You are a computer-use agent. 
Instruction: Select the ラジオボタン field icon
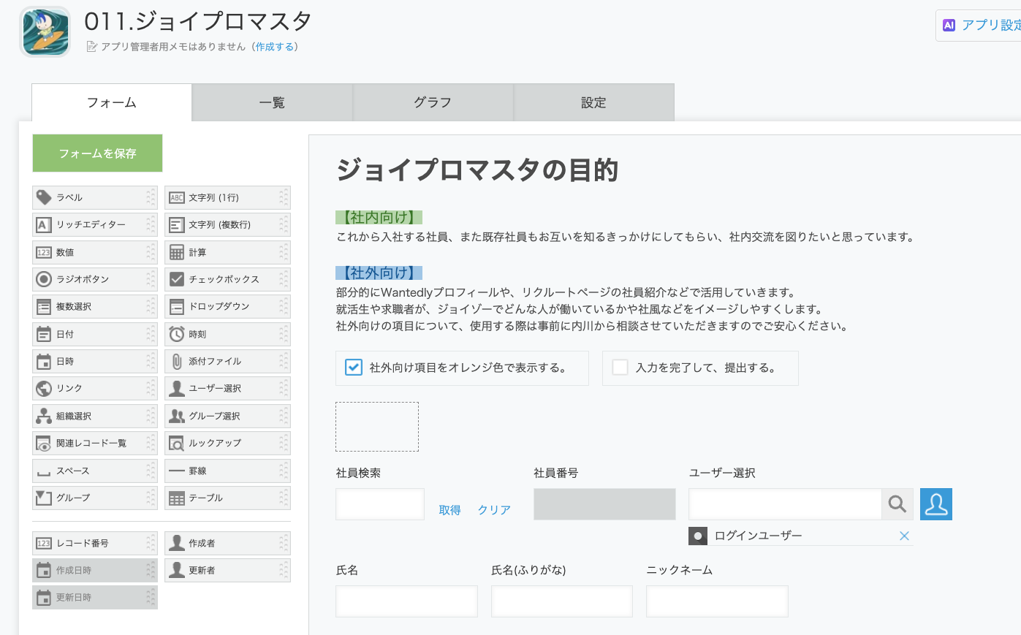tap(44, 279)
